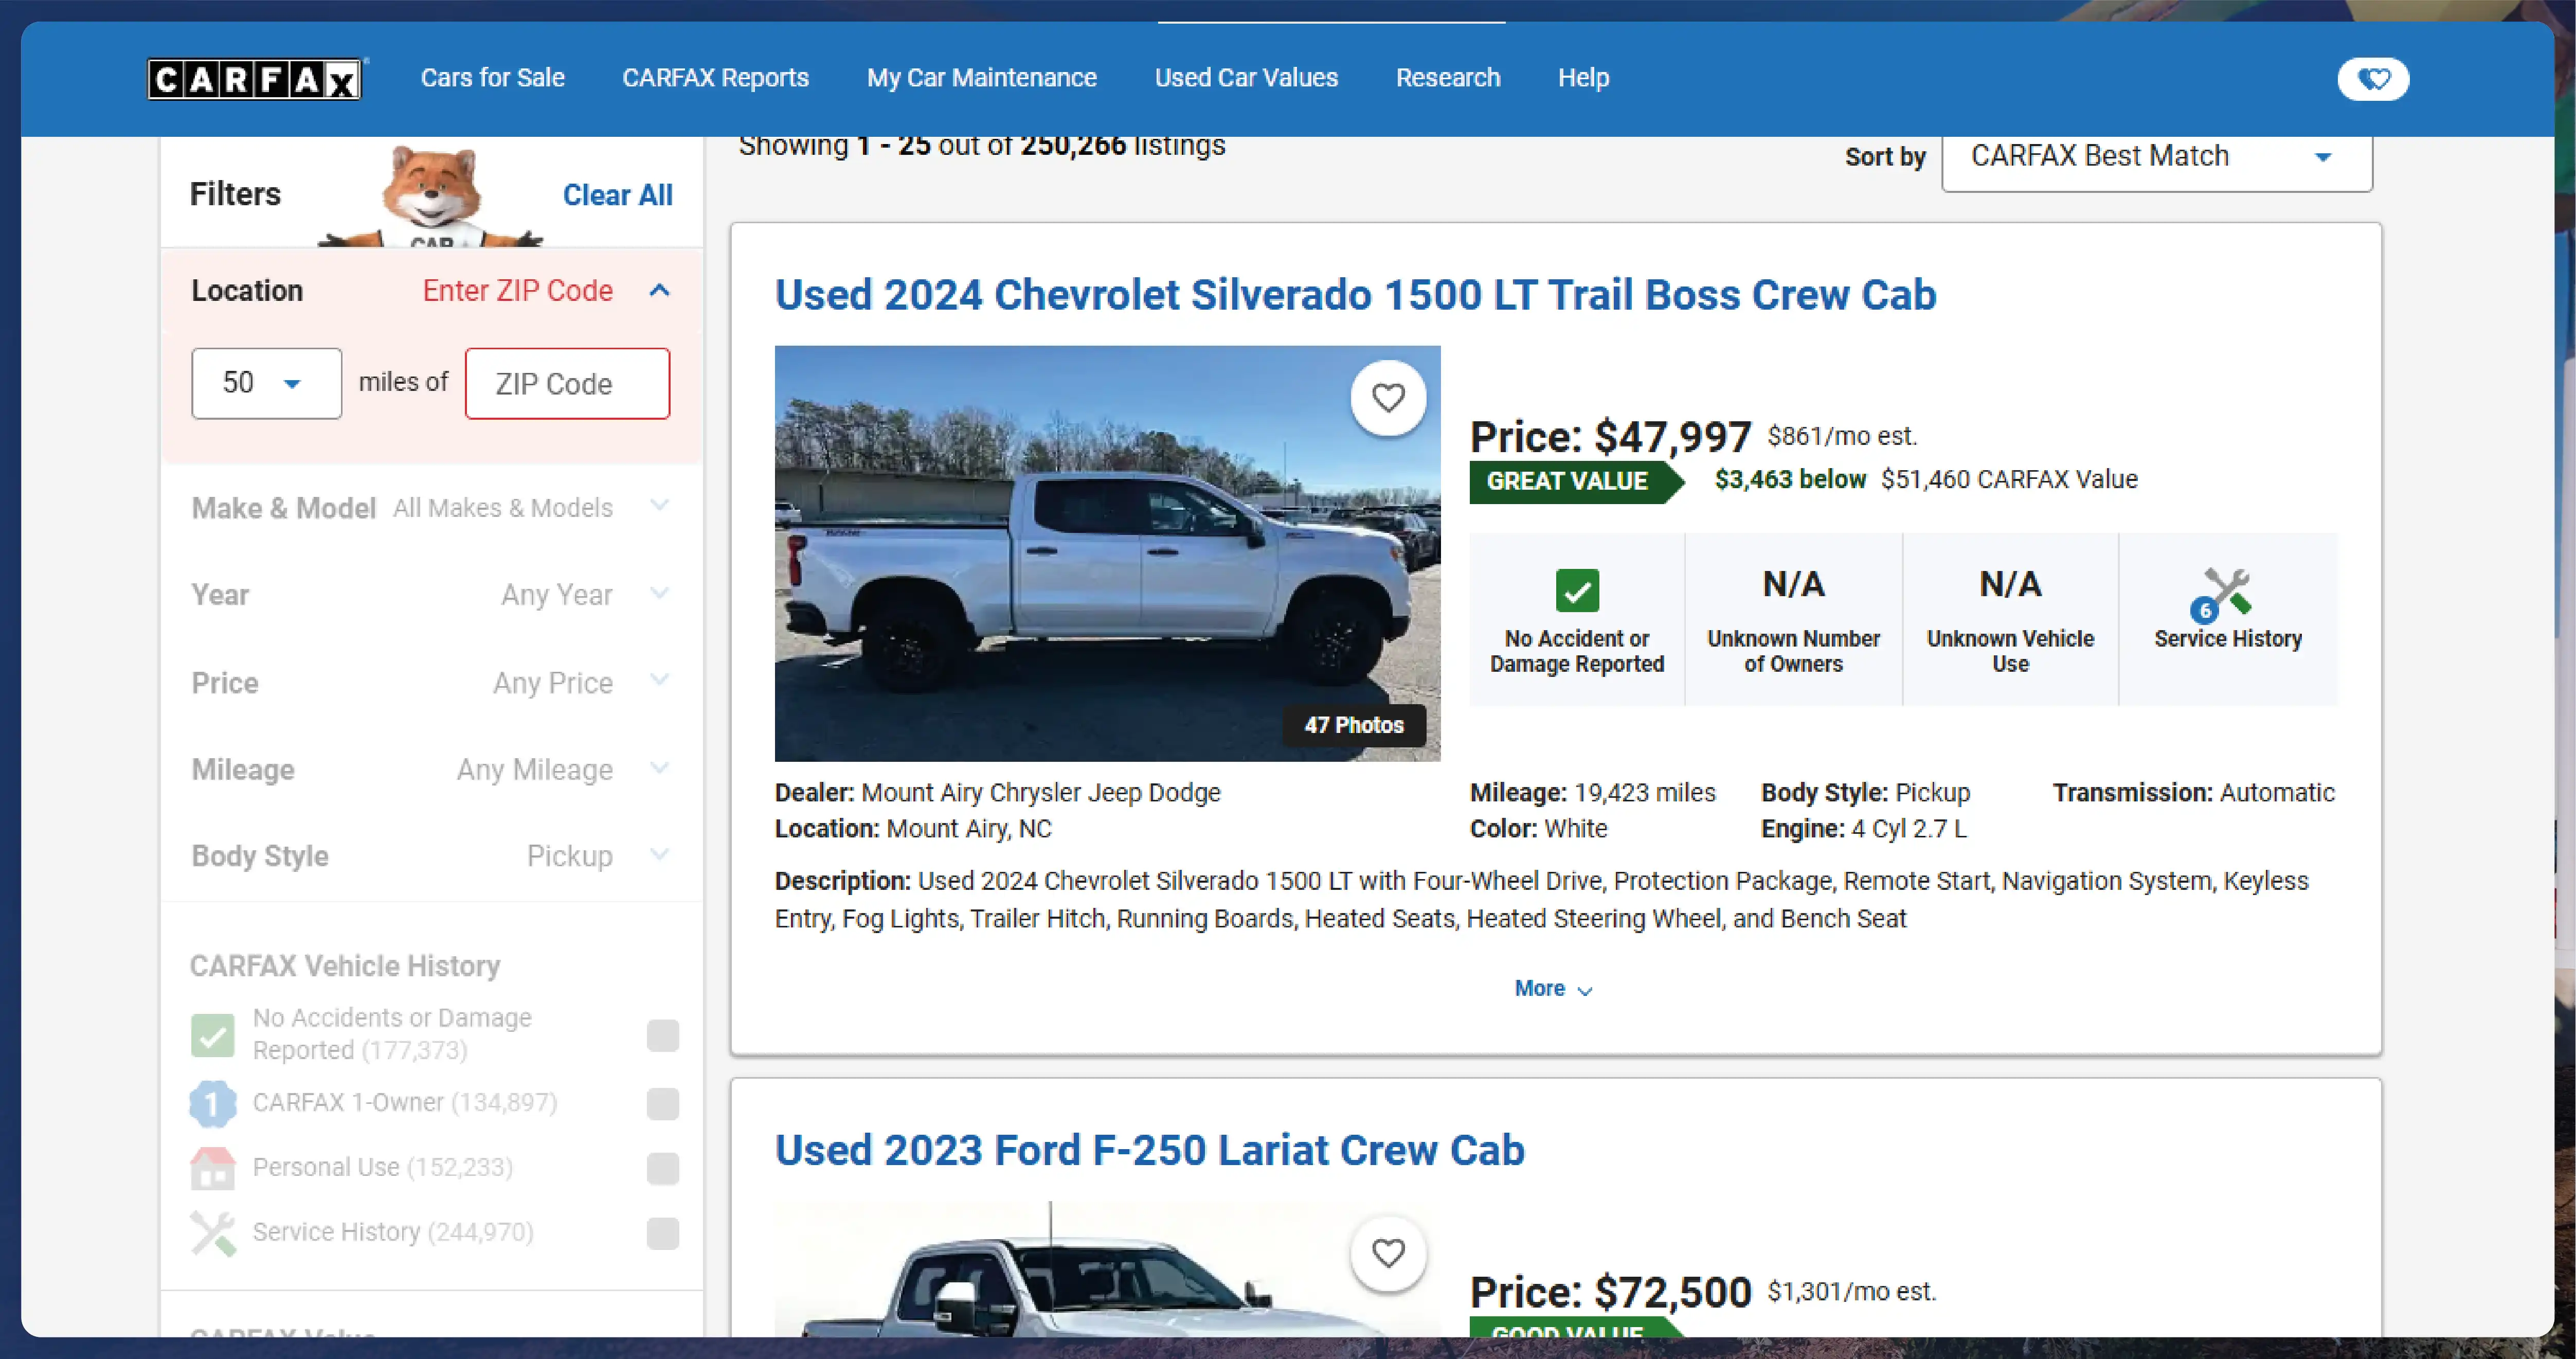
Task: Click Clear All filters link
Action: [617, 195]
